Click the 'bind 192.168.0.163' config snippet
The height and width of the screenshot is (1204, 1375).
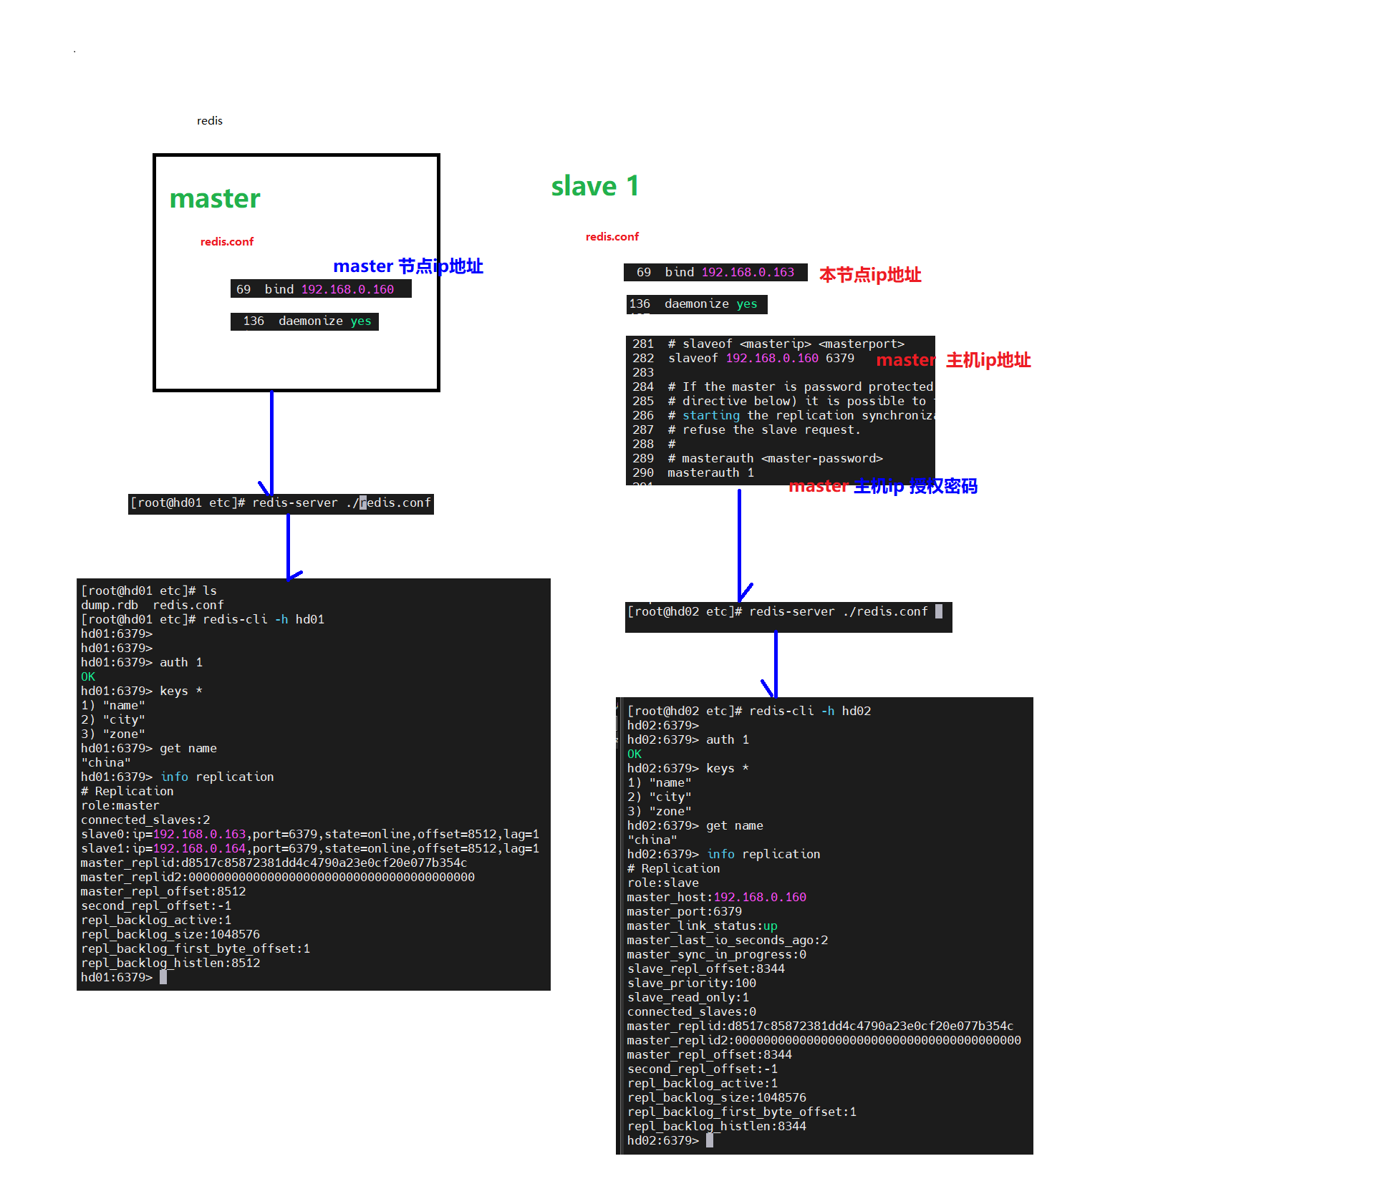[x=715, y=273]
